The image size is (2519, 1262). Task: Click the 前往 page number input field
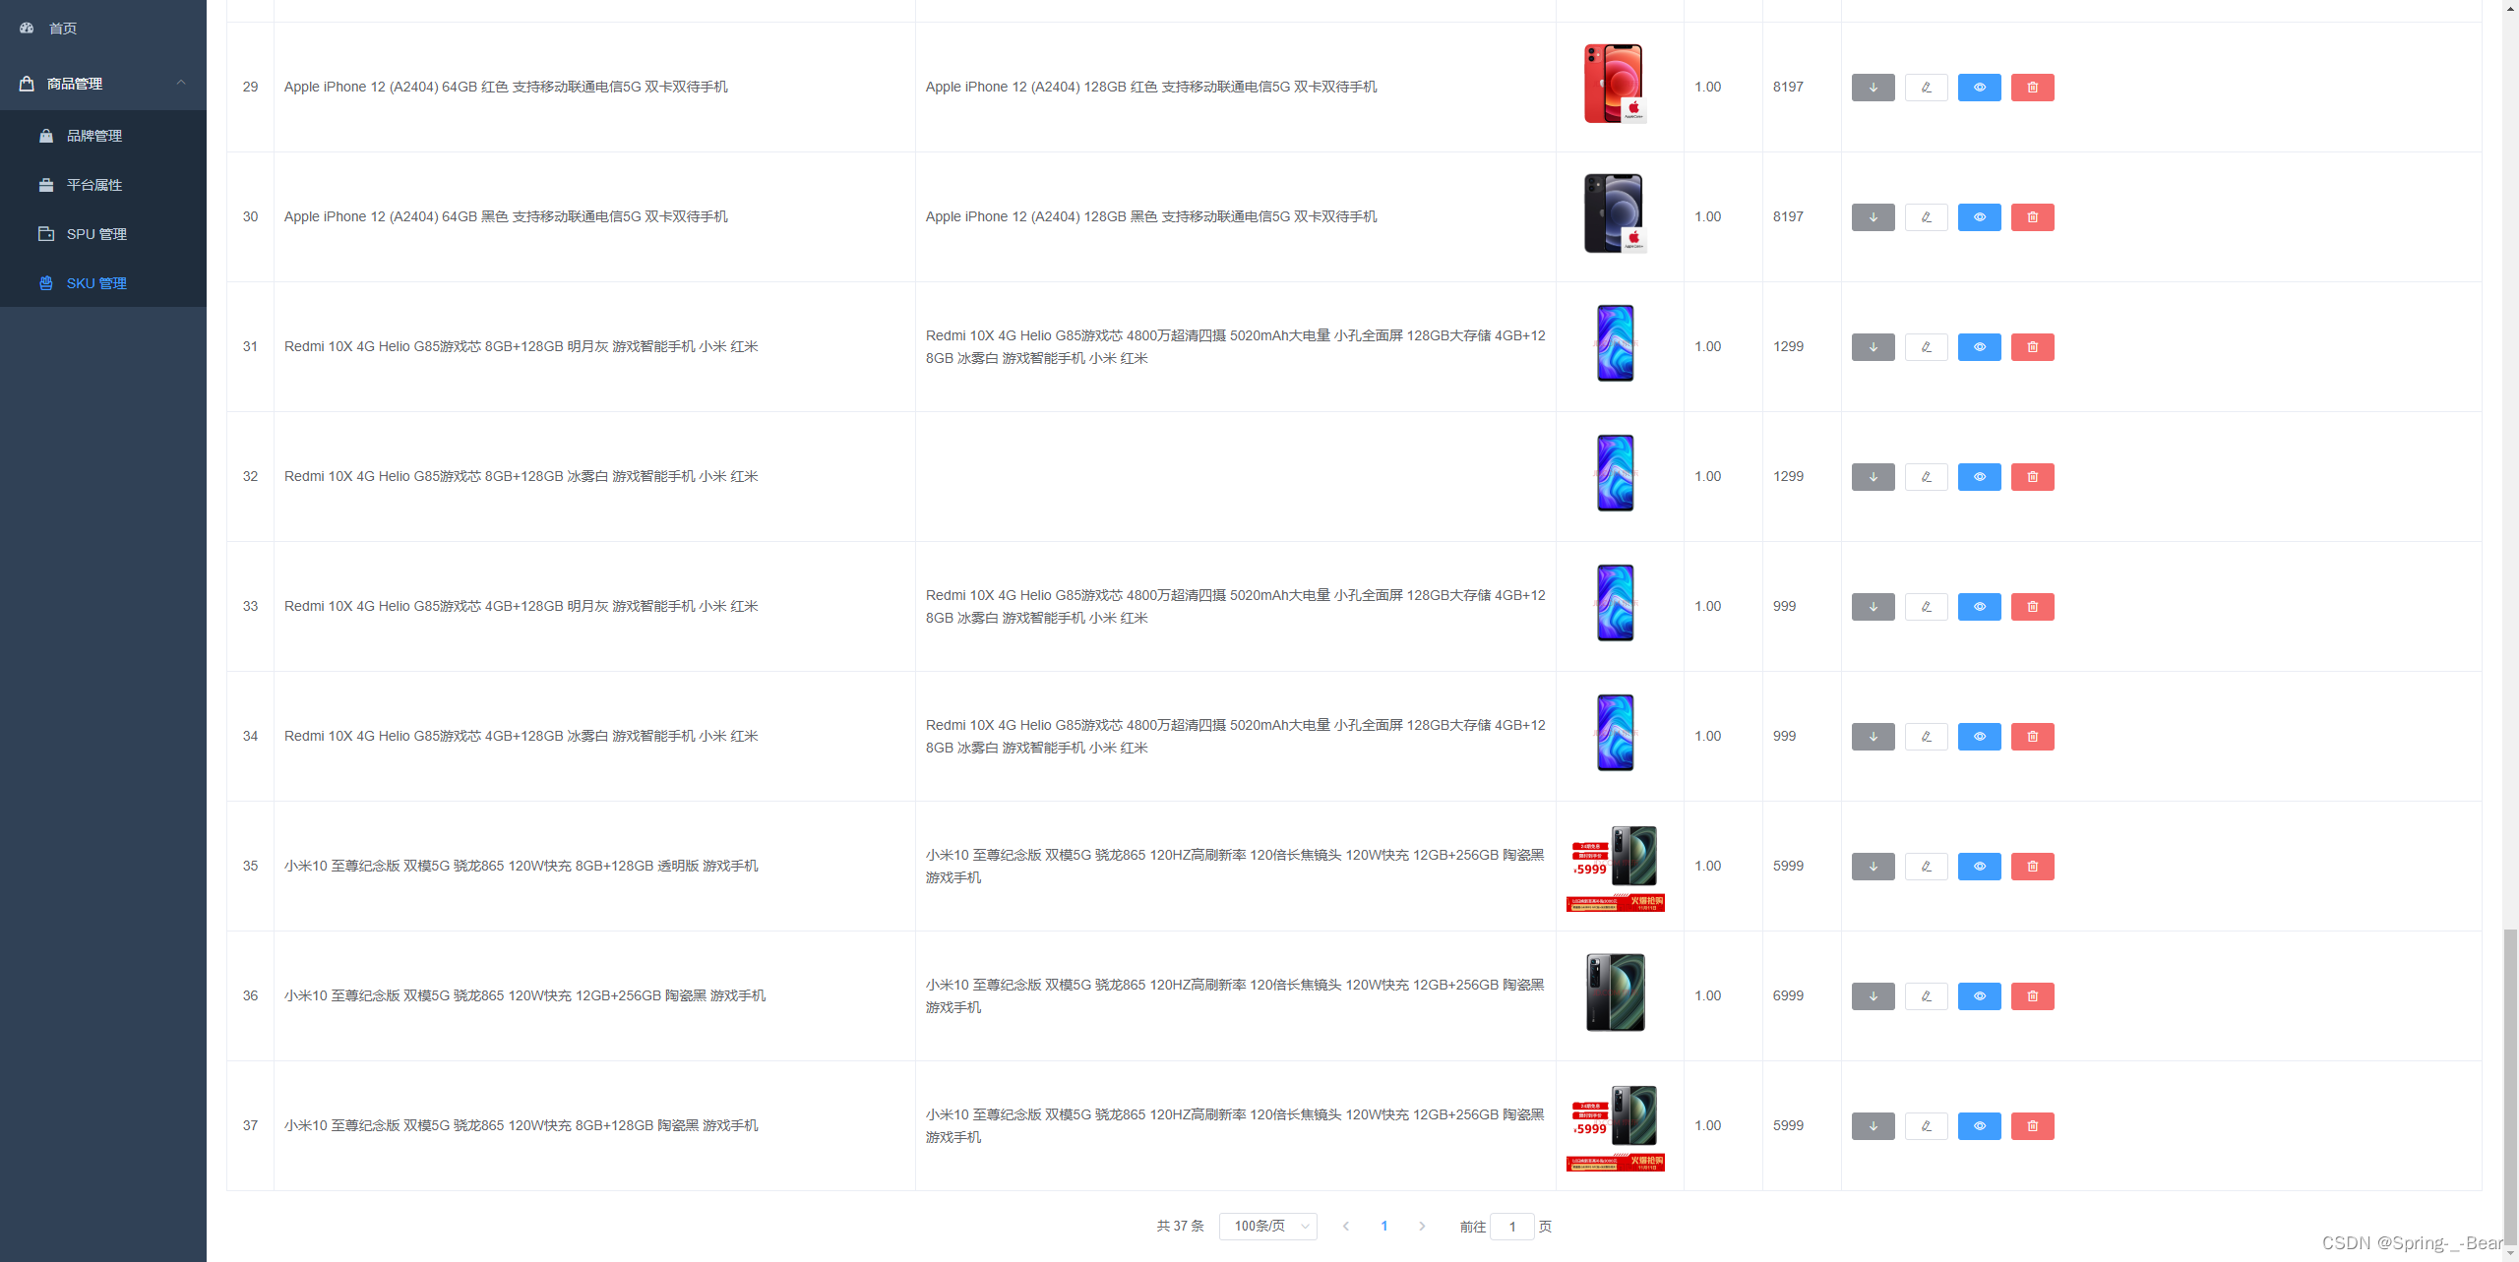point(1512,1227)
